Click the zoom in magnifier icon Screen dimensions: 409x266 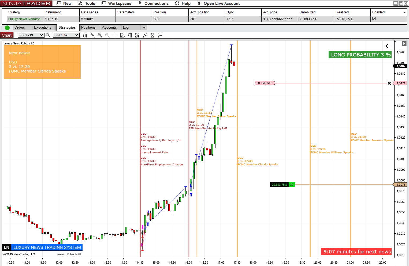point(100,35)
